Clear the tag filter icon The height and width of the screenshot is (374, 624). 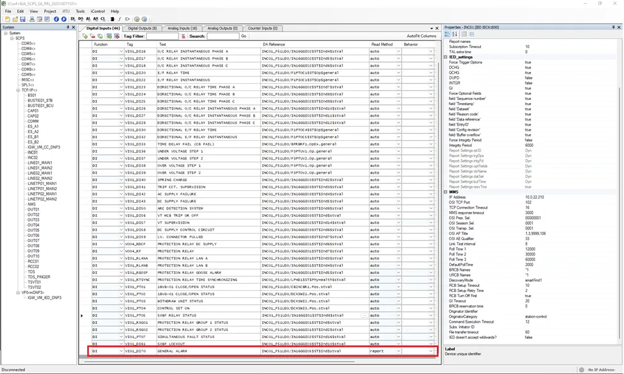point(183,37)
